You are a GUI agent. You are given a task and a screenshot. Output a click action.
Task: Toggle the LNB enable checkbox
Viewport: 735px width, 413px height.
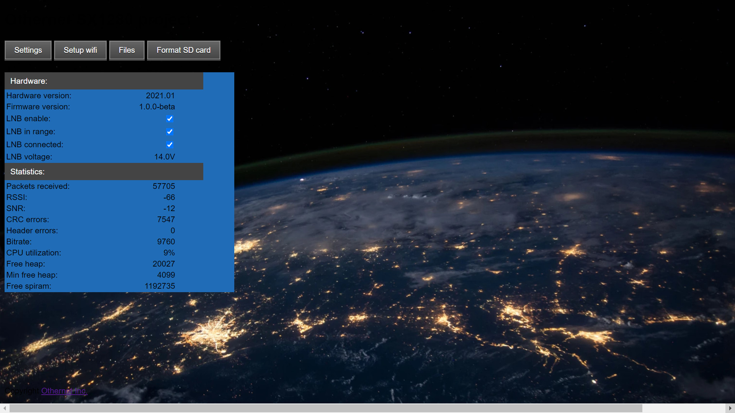pos(170,119)
